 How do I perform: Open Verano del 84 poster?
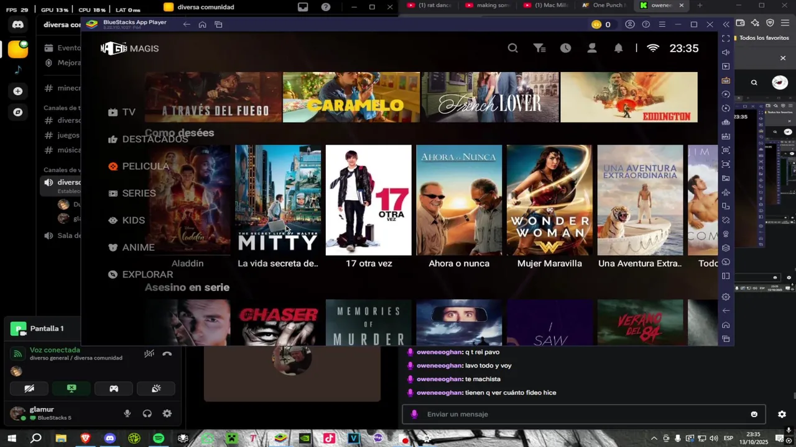click(x=640, y=323)
